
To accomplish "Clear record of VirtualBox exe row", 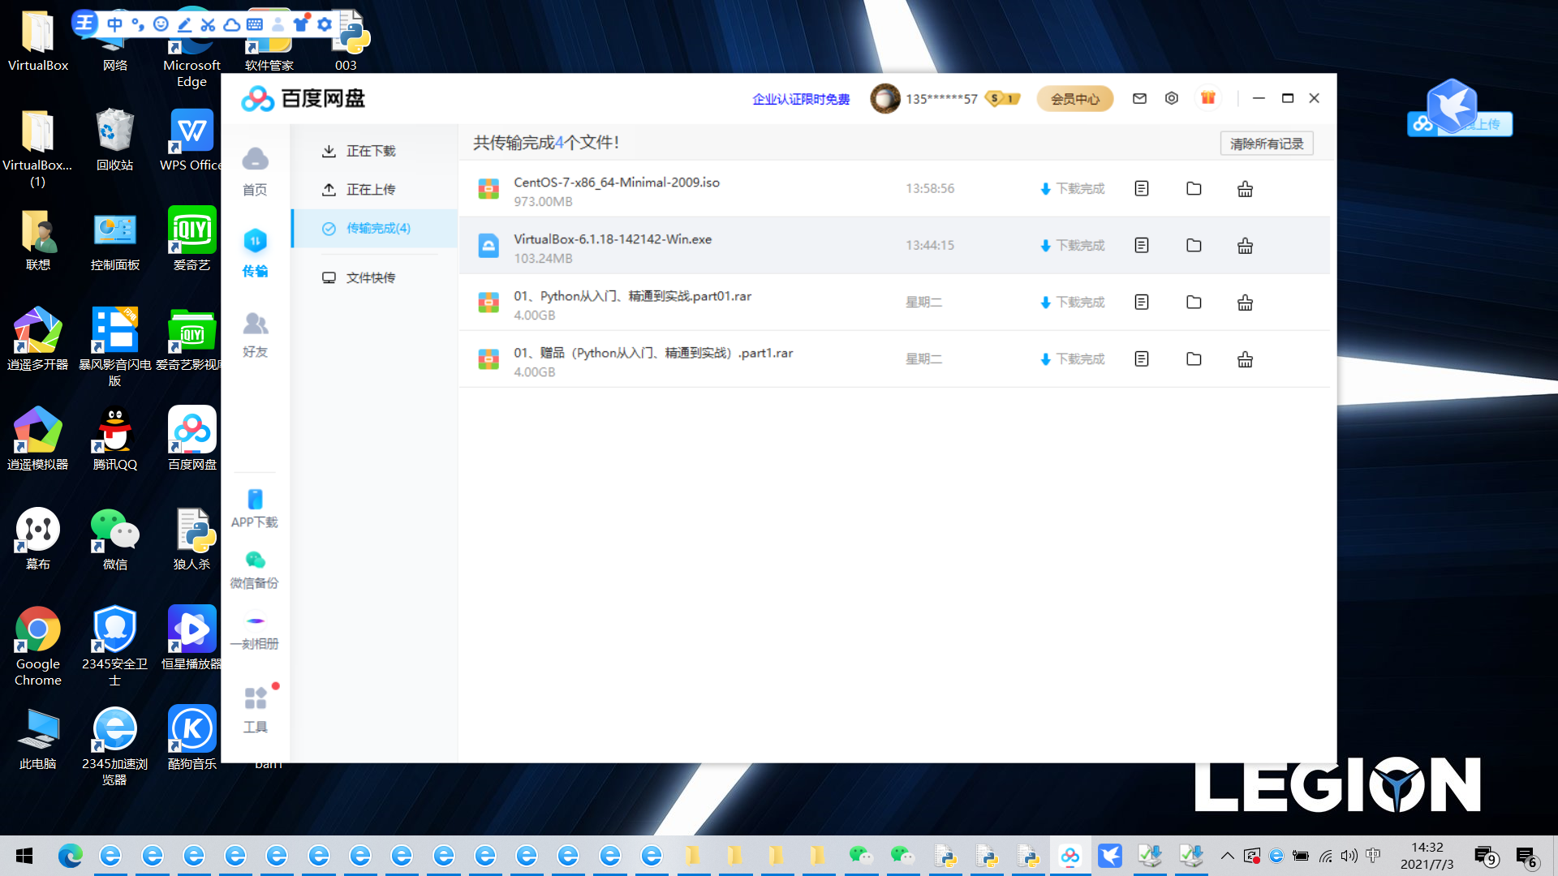I will (x=1245, y=246).
